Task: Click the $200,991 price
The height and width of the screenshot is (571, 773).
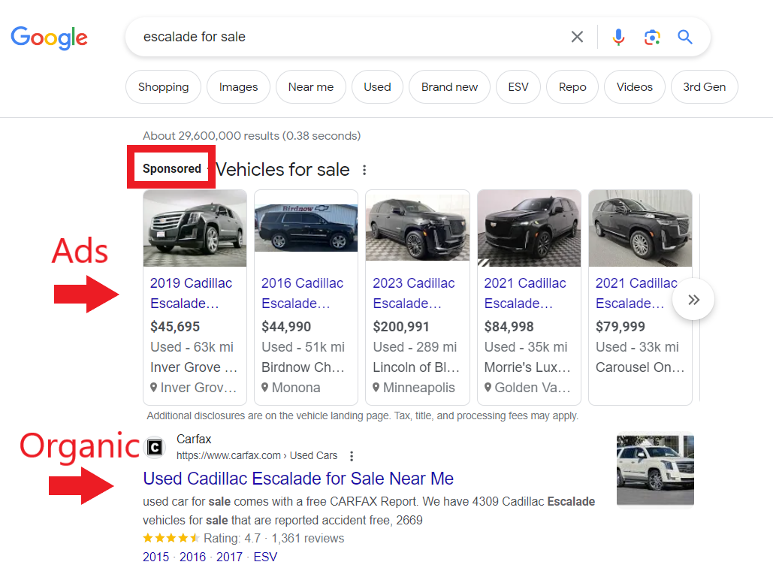Action: [x=401, y=326]
